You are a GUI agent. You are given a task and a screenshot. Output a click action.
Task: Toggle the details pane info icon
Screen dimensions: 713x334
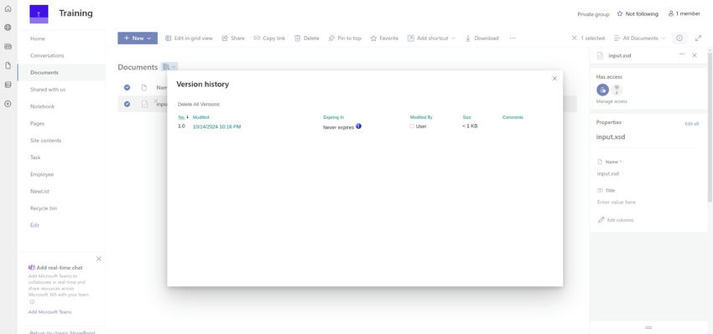pos(679,39)
